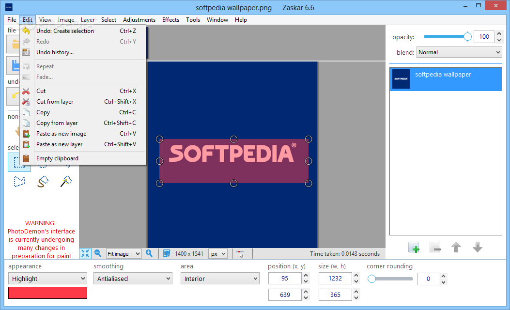Choose Paste as new image

[x=83, y=134]
